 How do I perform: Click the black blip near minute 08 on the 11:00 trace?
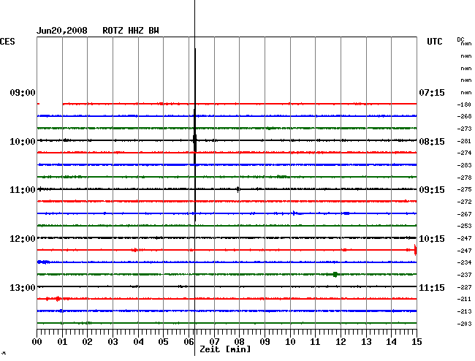click(x=238, y=189)
